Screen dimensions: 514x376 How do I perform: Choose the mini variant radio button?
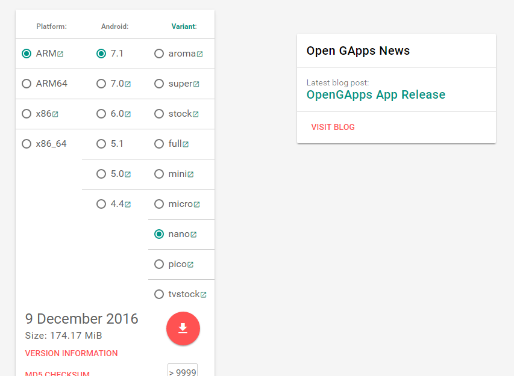(159, 174)
